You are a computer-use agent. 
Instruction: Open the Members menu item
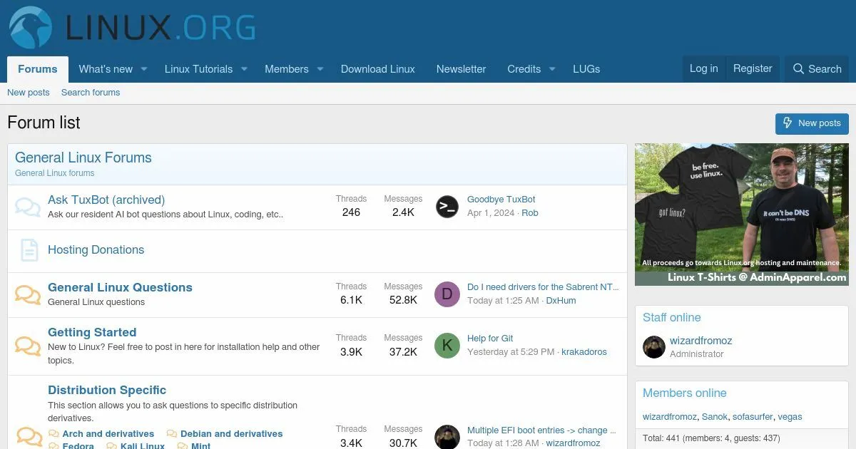287,69
